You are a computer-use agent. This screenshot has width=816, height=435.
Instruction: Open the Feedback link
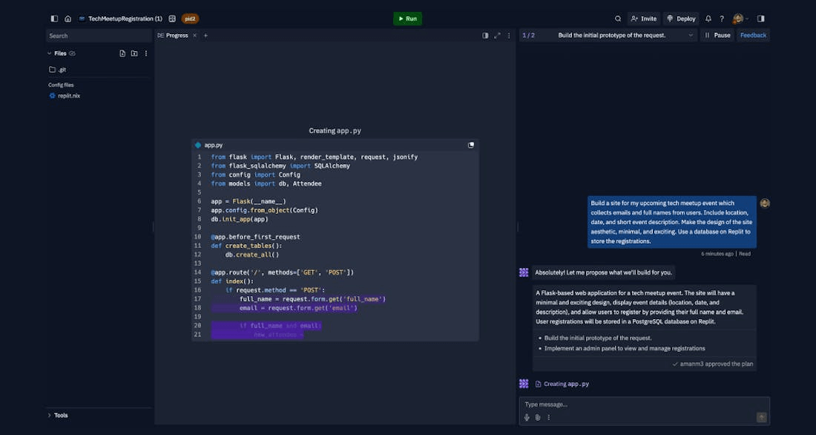click(x=753, y=36)
